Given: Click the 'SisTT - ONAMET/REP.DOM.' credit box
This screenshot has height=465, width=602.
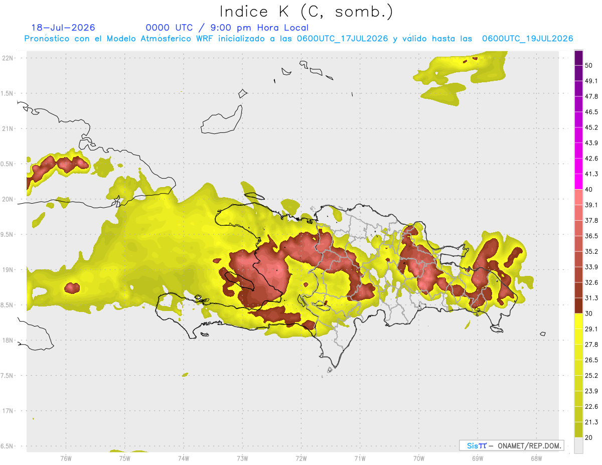Looking at the screenshot, I should (511, 445).
